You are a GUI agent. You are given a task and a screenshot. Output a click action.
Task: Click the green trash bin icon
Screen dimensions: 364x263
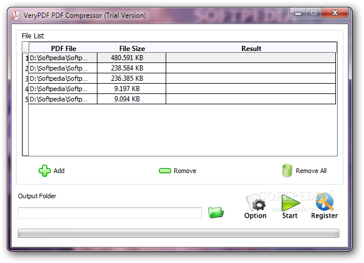(287, 171)
